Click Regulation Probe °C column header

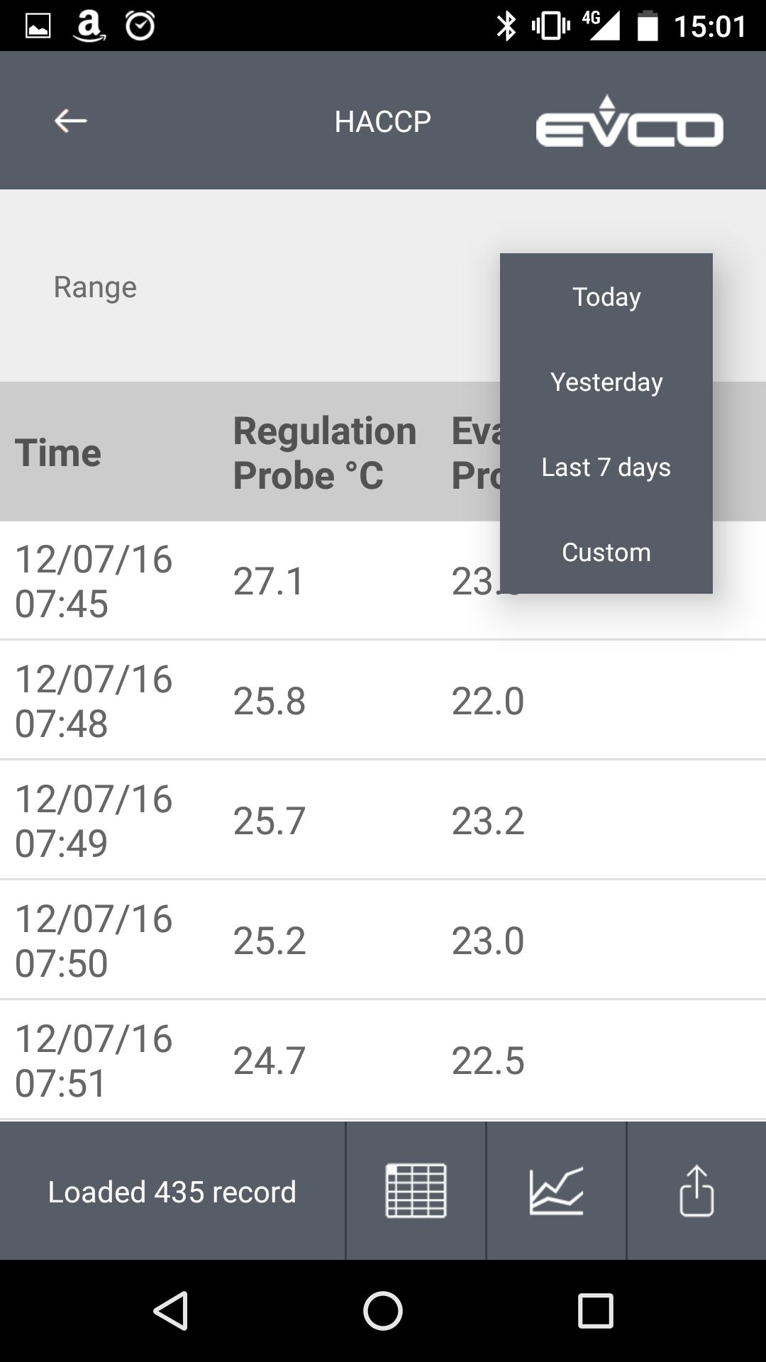point(324,453)
